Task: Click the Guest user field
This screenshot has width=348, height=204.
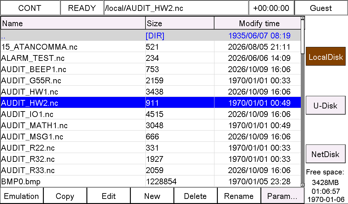Action: click(321, 8)
